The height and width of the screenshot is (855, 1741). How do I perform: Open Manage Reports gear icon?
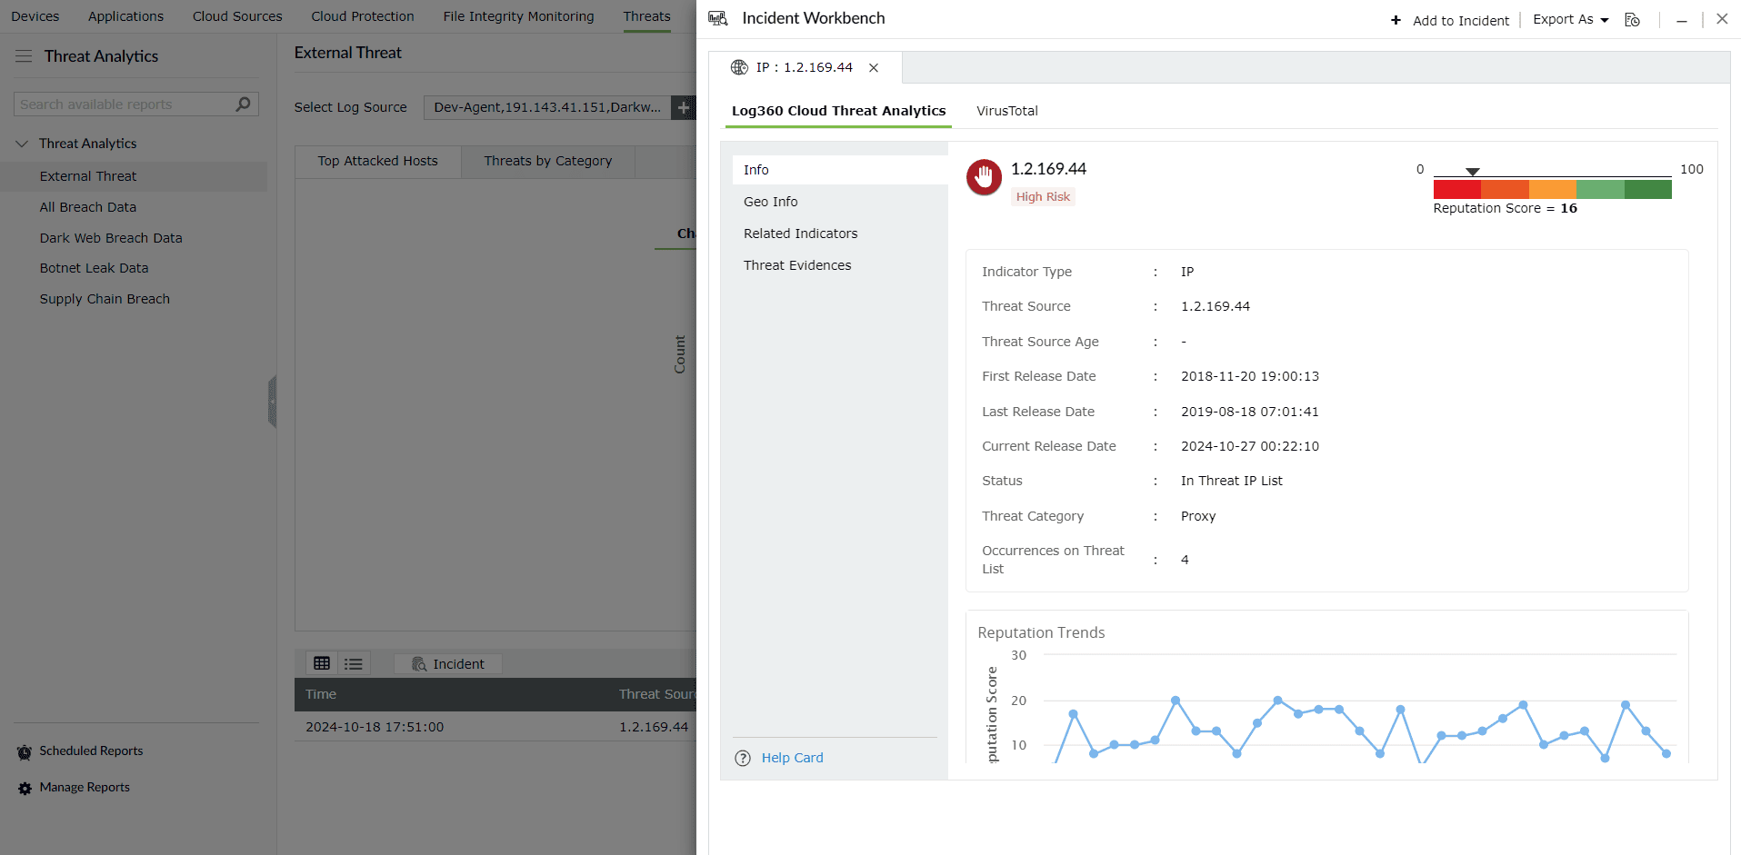pyautogui.click(x=25, y=789)
